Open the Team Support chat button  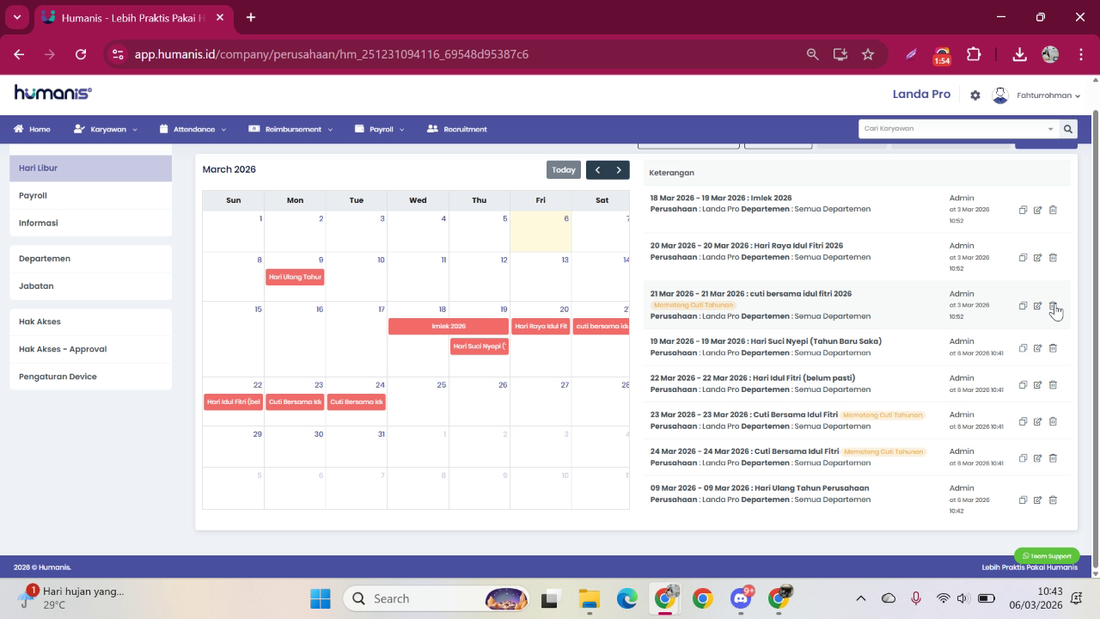[x=1047, y=556]
